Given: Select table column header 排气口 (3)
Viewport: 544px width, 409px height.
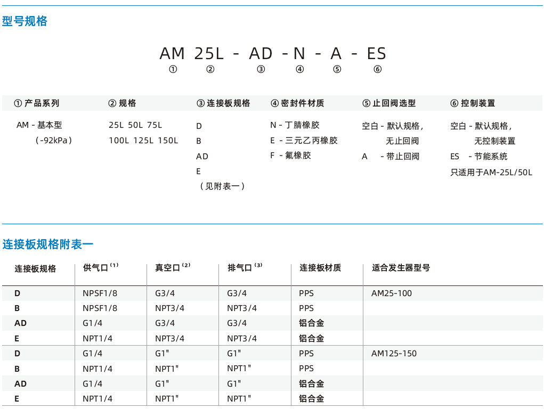Looking at the screenshot, I should pos(245,267).
